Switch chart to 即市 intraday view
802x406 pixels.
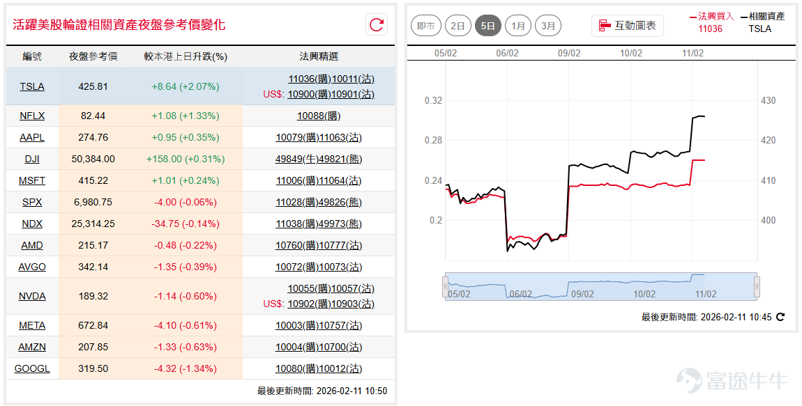(425, 26)
